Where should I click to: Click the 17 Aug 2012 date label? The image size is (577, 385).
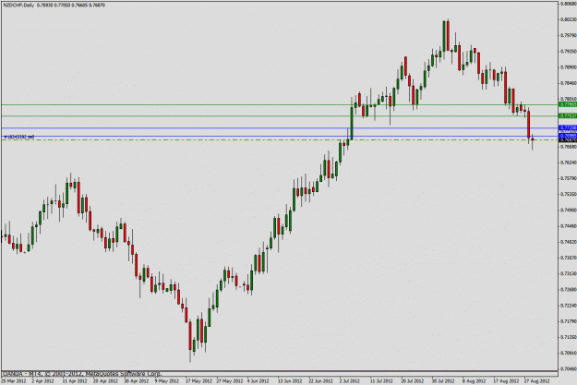point(506,381)
